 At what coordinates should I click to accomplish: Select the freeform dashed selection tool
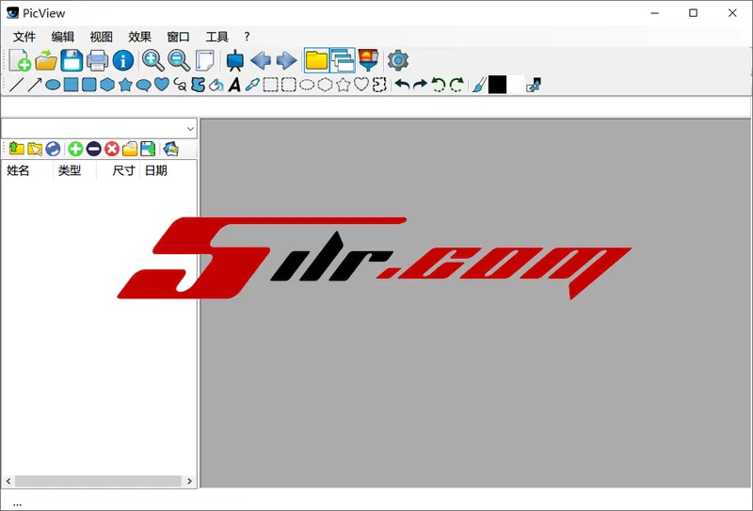[x=379, y=85]
